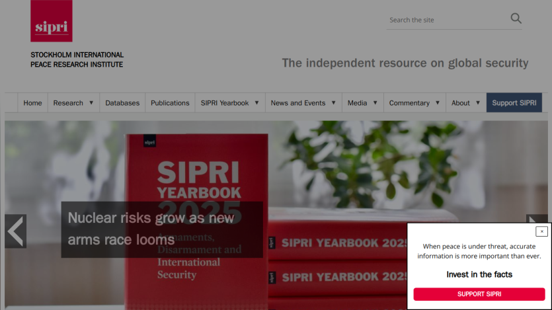Screen dimensions: 552x310
Task: Open the News and Events menu item
Action: [298, 102]
